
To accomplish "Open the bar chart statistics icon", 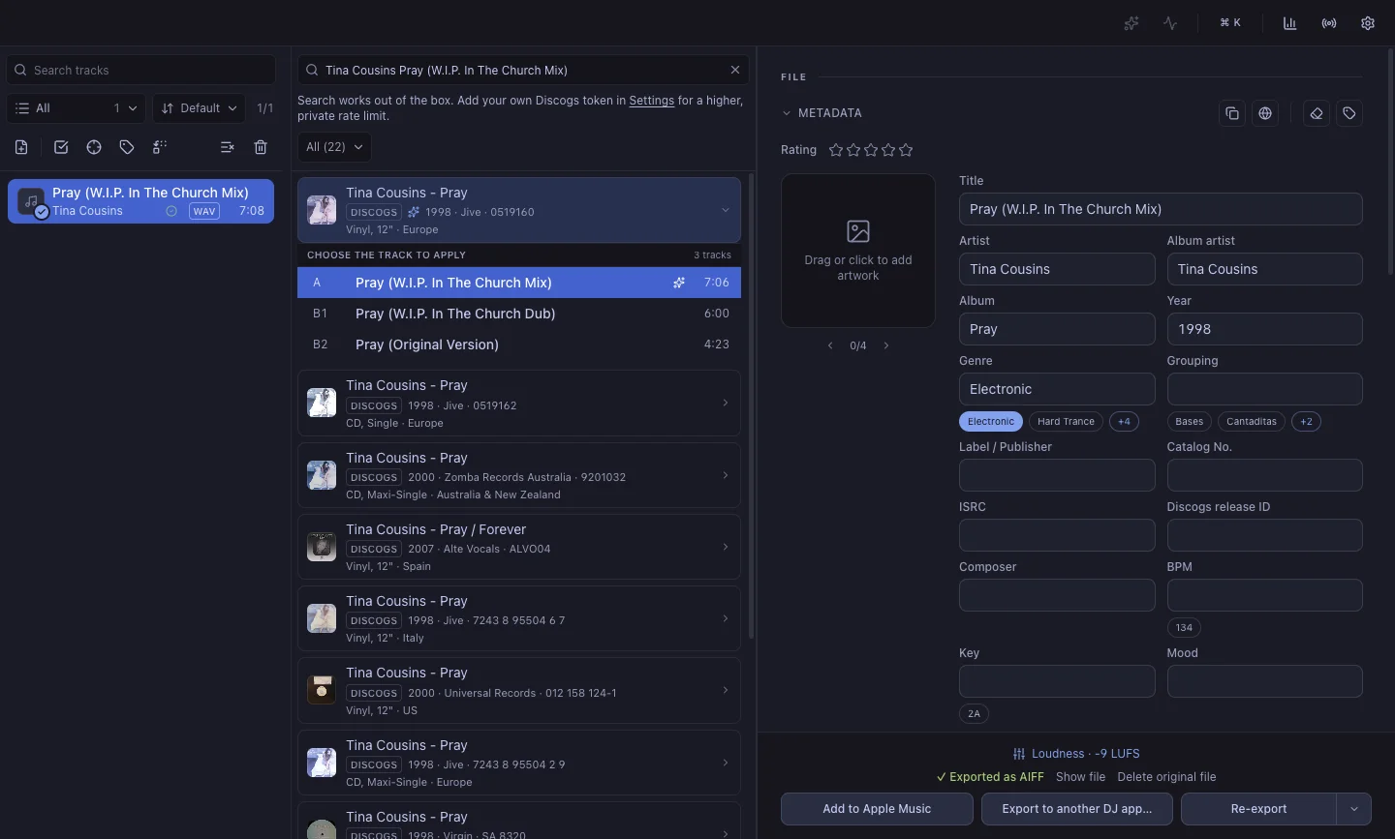I will (1289, 23).
